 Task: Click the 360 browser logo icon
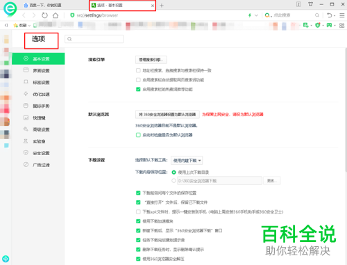coord(10,9)
